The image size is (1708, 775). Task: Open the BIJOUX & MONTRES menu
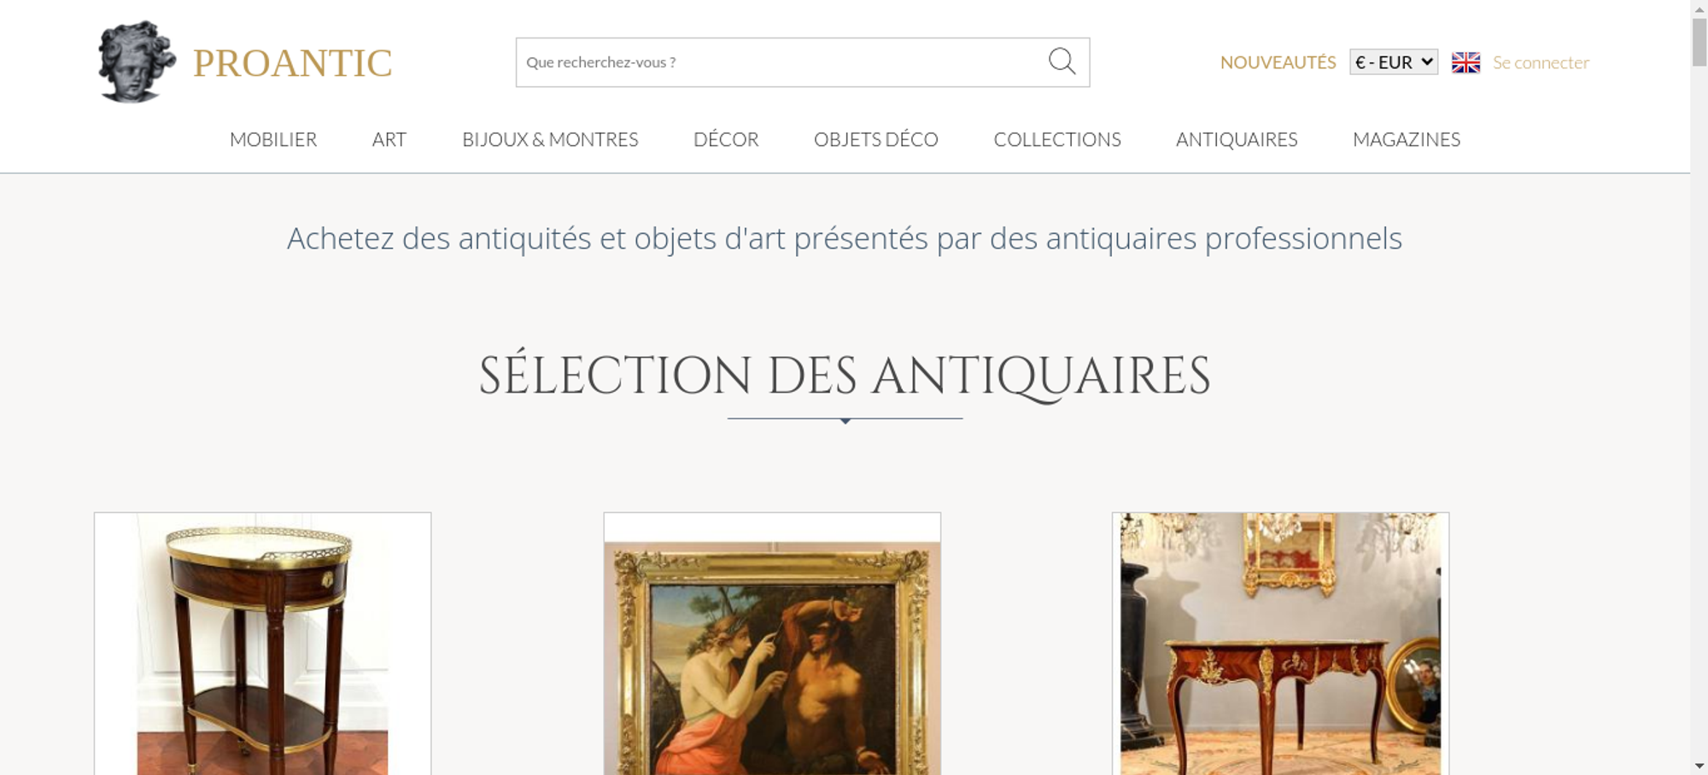550,139
